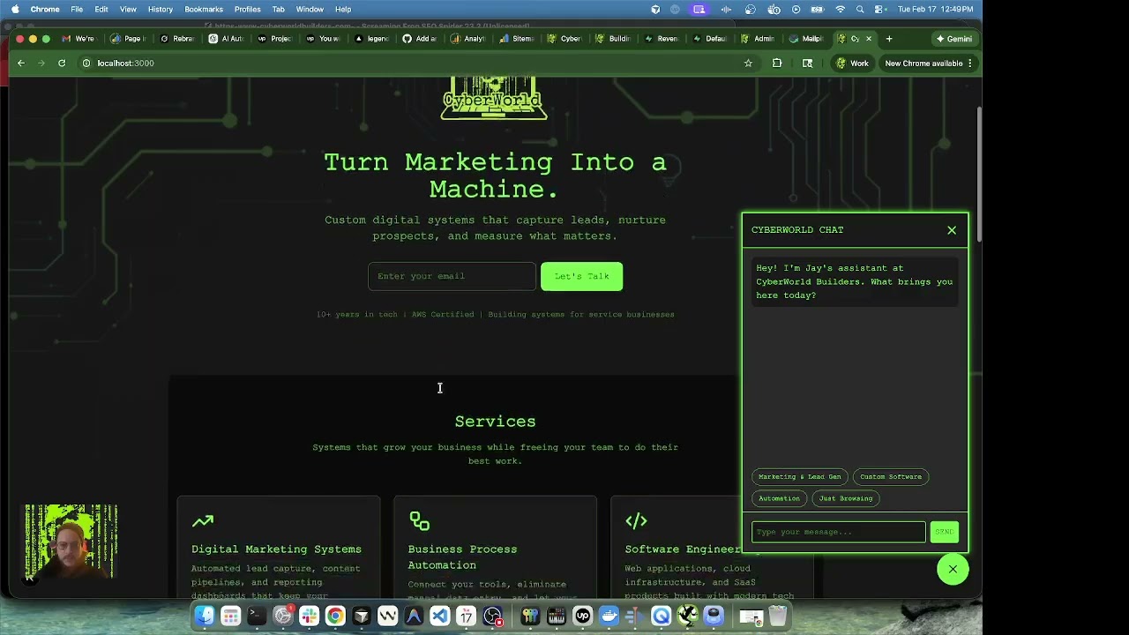Viewport: 1129px width, 635px height.
Task: Choose the 'Marketing & Lead Gen' quick reply
Action: (x=800, y=477)
